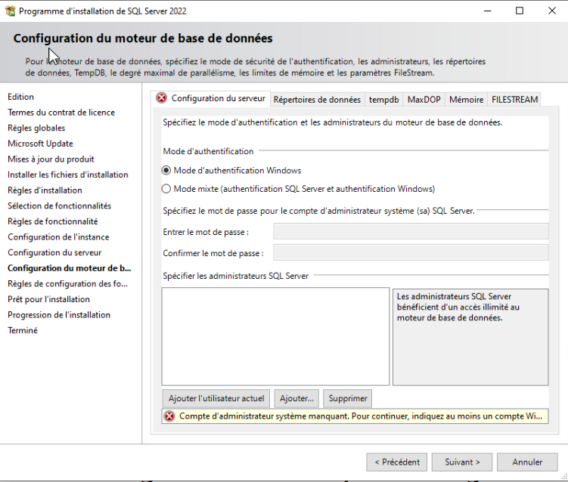Viewport: 568px width, 482px height.
Task: Click Règles de configuration des fo... step
Action: tap(67, 284)
